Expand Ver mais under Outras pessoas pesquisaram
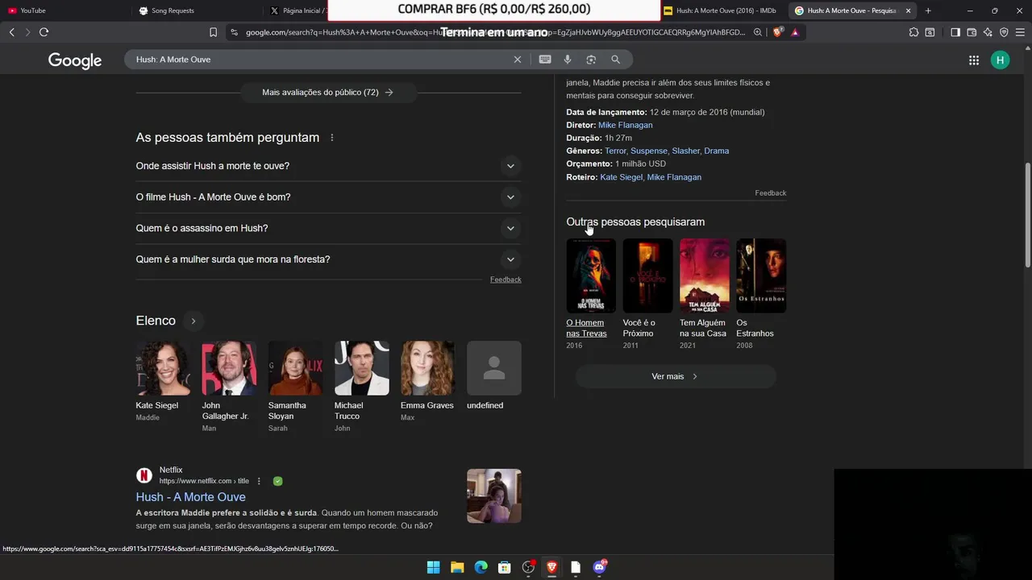1032x580 pixels. 675,376
